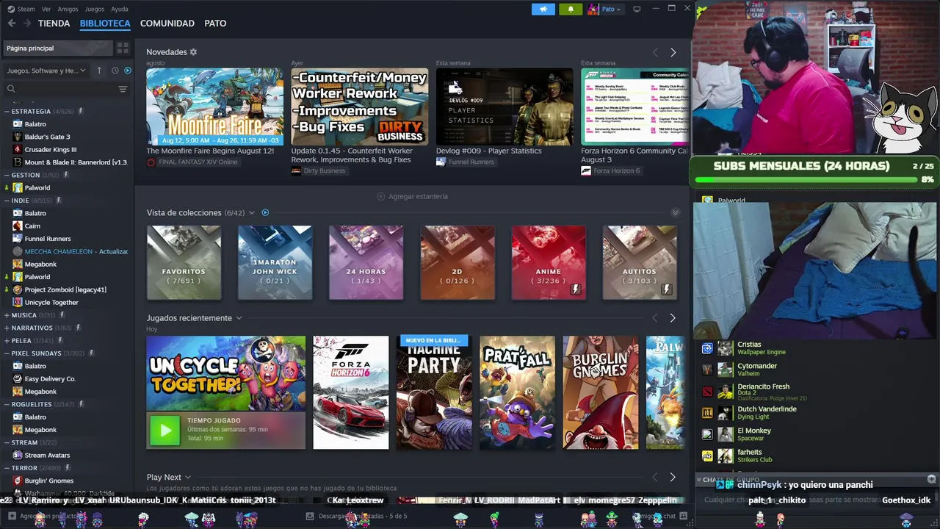Open the 1MARATON JOHN WICK collection
Viewport: 940px width, 529px height.
tap(275, 262)
